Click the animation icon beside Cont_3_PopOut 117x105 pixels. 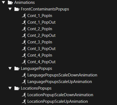[x=24, y=49]
